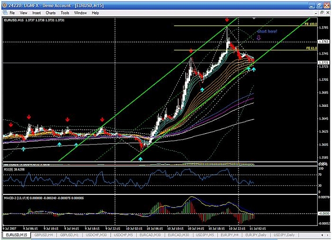Click the 'FE 61.8' Fibonacci level label
Image resolution: width=332 pixels, height=240 pixels.
click(311, 48)
